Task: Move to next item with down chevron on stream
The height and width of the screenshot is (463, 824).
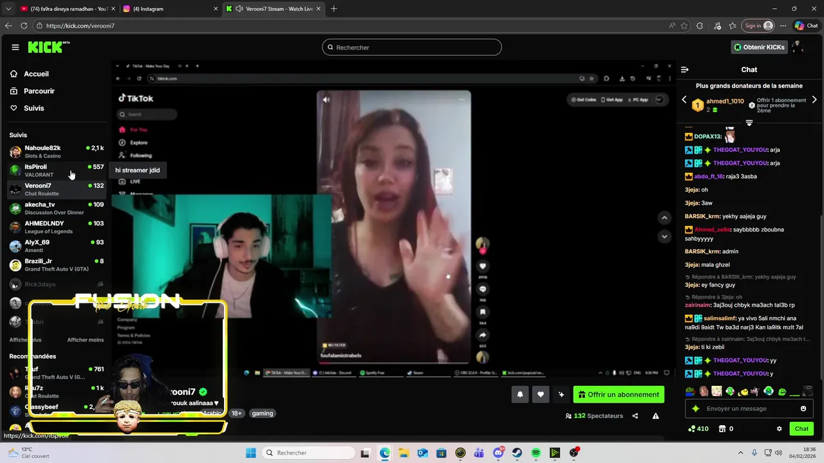Action: (x=664, y=237)
